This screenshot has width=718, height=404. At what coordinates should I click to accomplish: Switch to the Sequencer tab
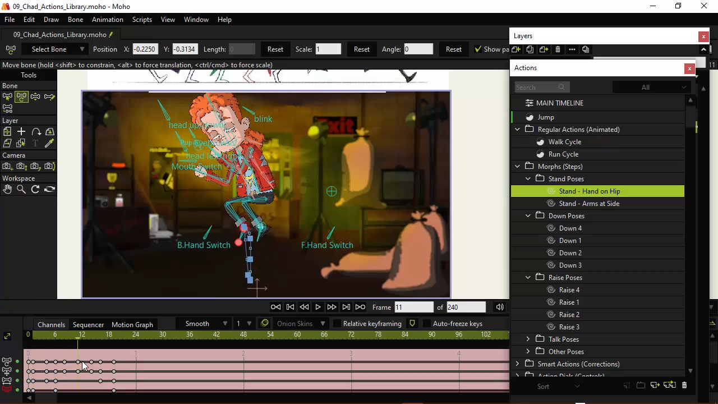click(x=88, y=324)
